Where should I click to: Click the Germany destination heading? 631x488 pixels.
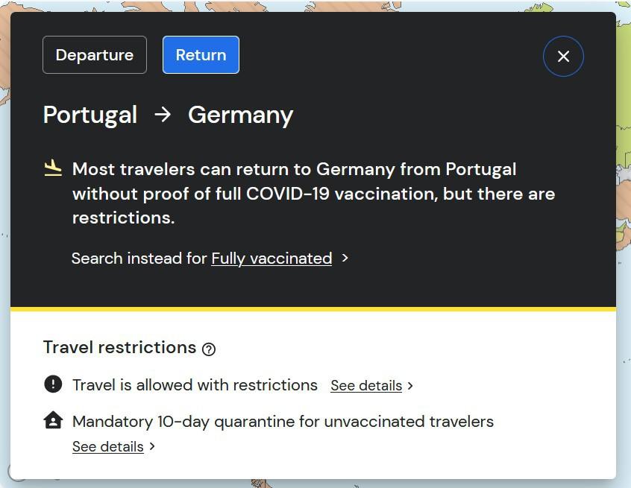pos(241,115)
